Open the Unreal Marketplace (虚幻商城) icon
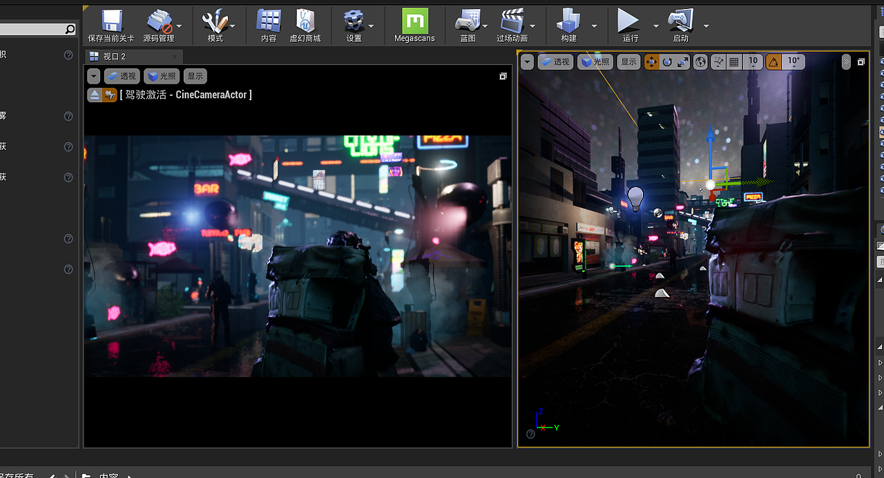Image resolution: width=884 pixels, height=478 pixels. (305, 21)
